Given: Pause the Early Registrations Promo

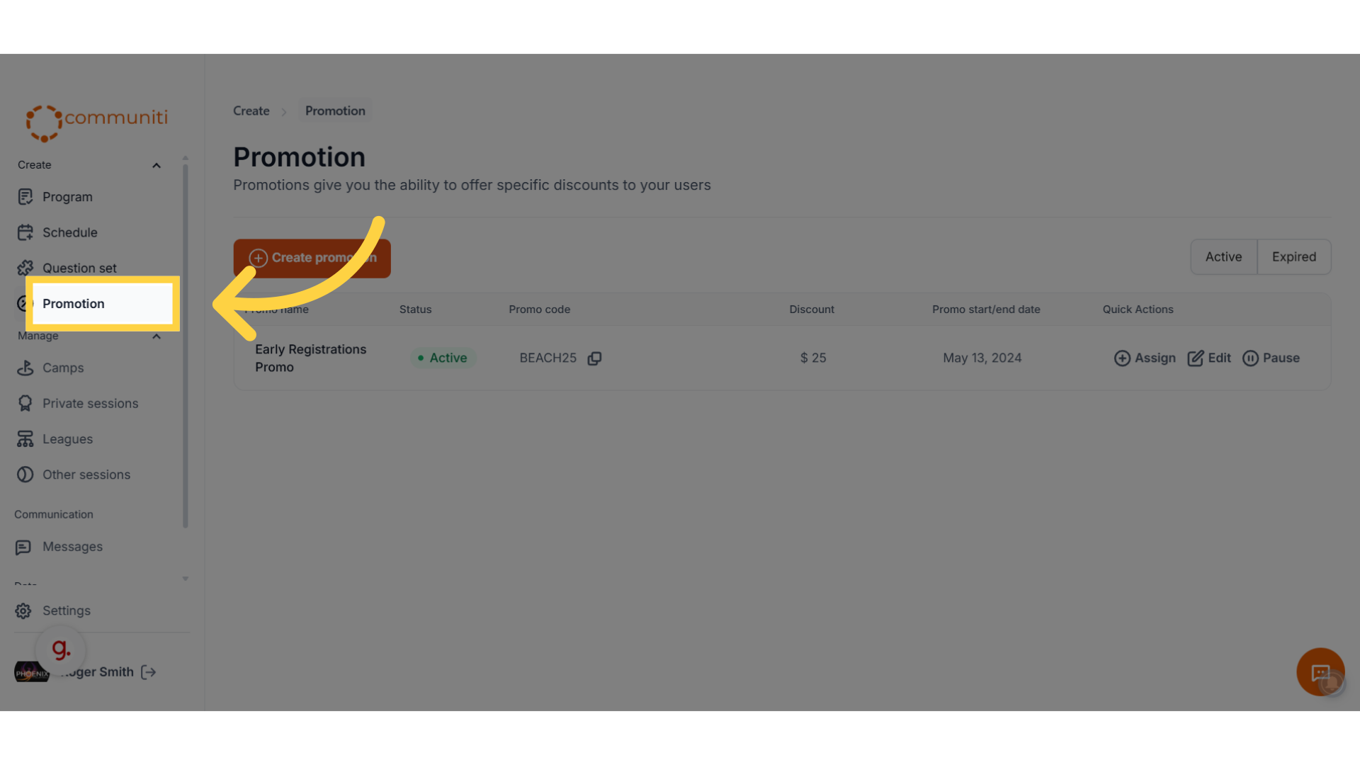Looking at the screenshot, I should 1271,358.
